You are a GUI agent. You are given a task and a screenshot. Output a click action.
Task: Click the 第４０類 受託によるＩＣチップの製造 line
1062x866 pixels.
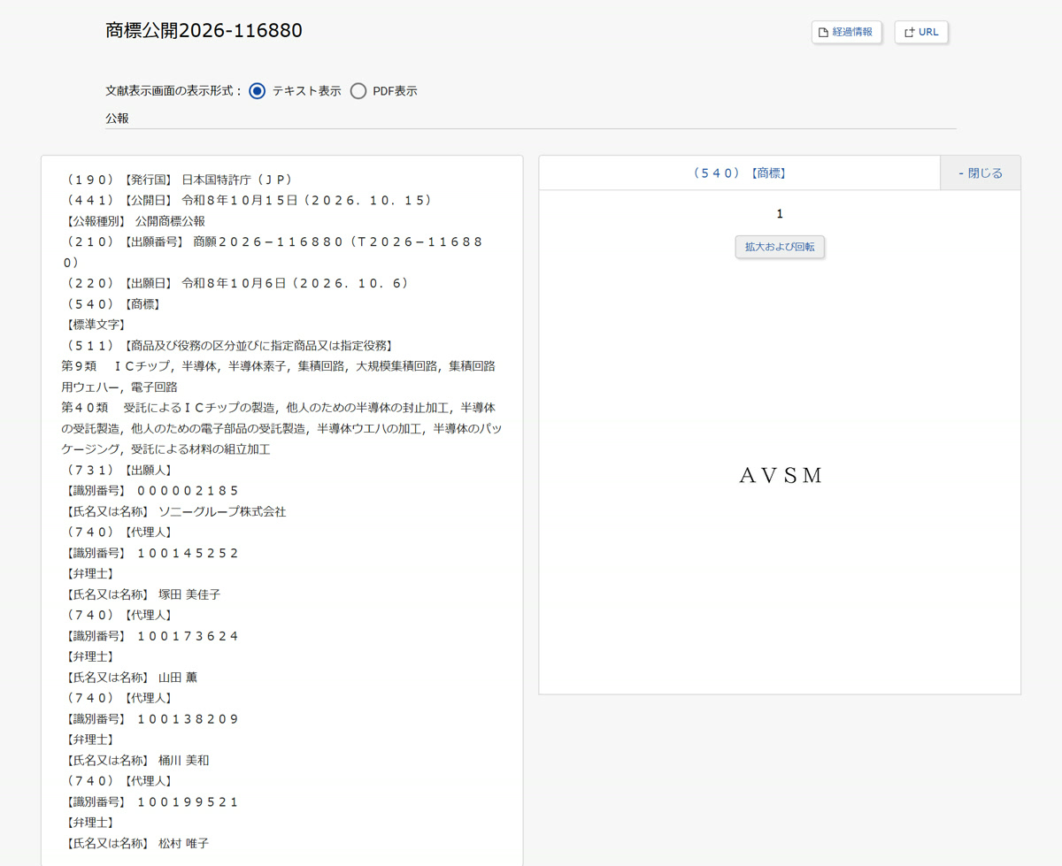coord(281,428)
